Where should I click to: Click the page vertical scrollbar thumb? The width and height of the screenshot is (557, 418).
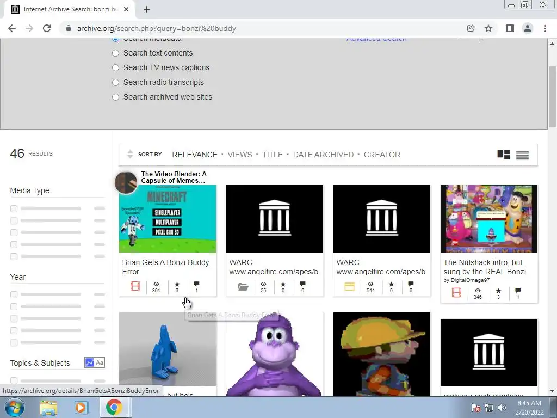[x=552, y=97]
